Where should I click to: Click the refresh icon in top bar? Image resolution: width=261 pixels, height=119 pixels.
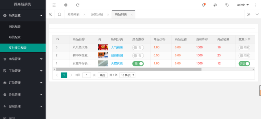coord(78,5)
